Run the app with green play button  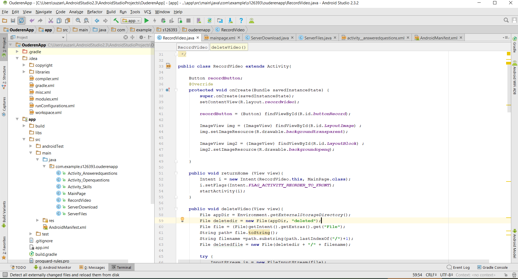pyautogui.click(x=146, y=21)
